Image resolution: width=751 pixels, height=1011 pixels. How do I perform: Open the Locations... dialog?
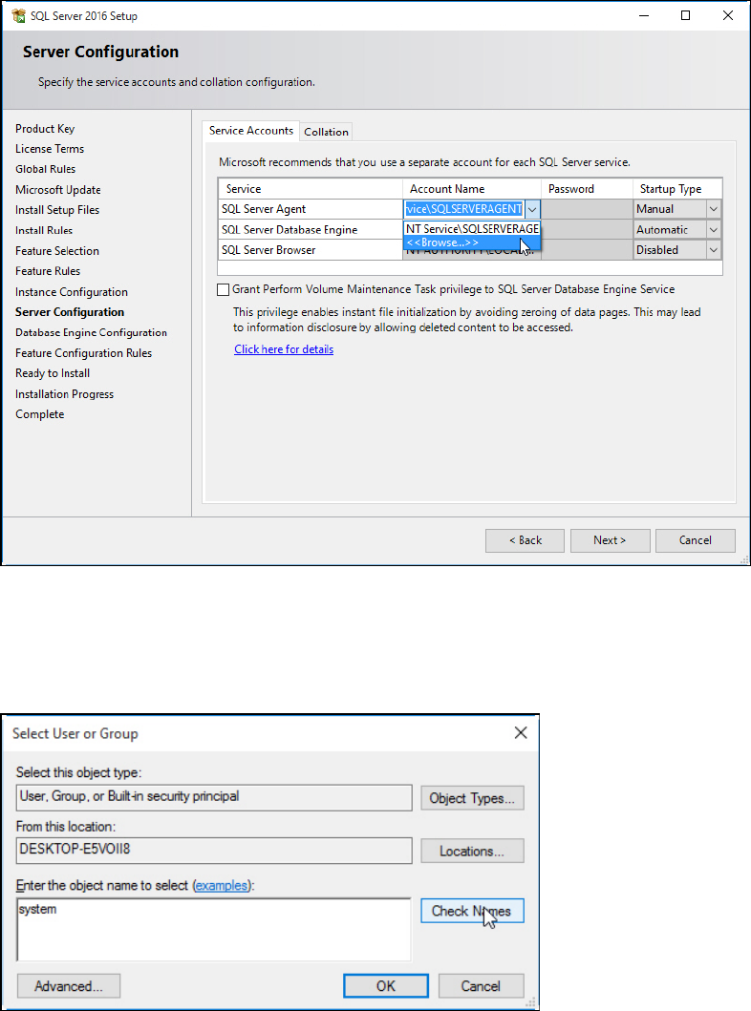click(472, 851)
